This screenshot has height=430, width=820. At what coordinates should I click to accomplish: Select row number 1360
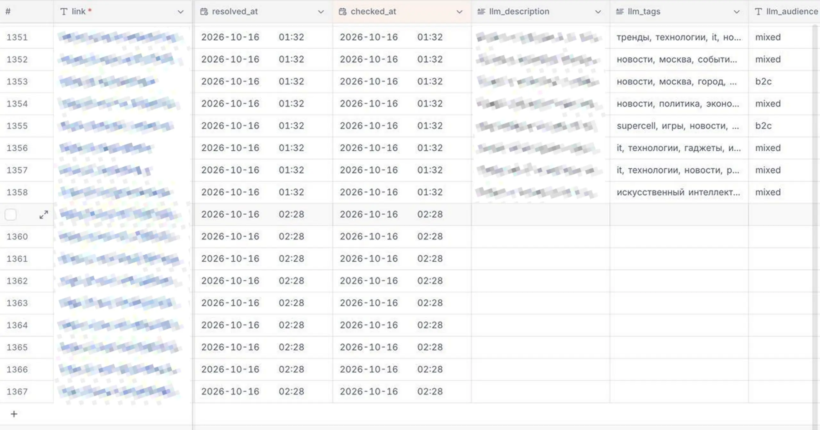[17, 236]
